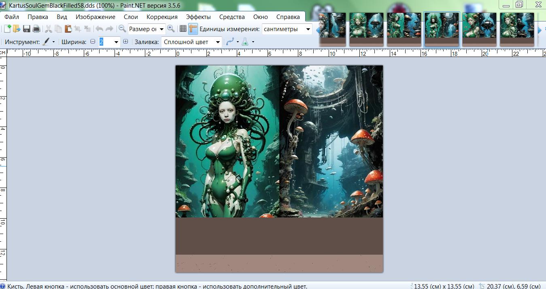Click the Open file icon

click(17, 29)
